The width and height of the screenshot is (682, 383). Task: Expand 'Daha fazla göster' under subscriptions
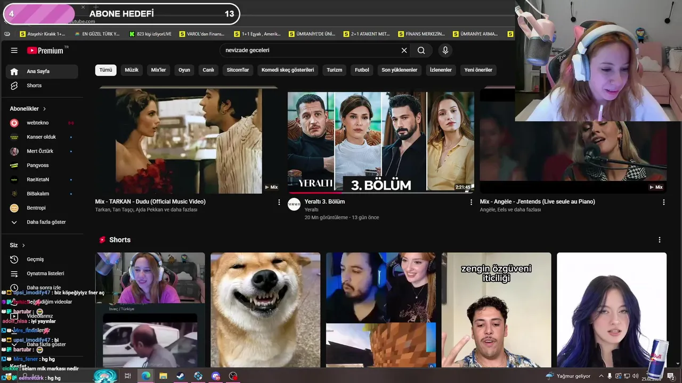click(42, 222)
